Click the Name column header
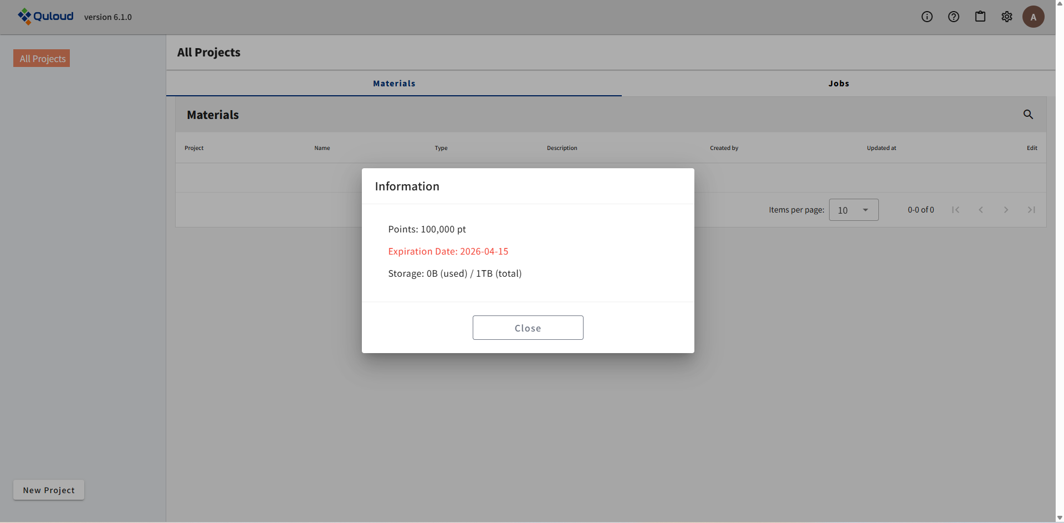Viewport: 1064px width, 523px height. [322, 148]
